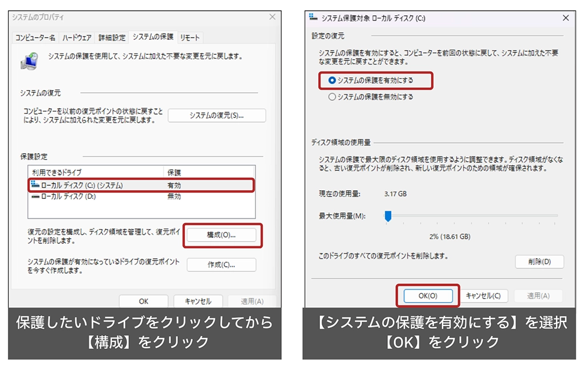Close the システム保護対象 dialog
This screenshot has height=375, width=584.
565,18
